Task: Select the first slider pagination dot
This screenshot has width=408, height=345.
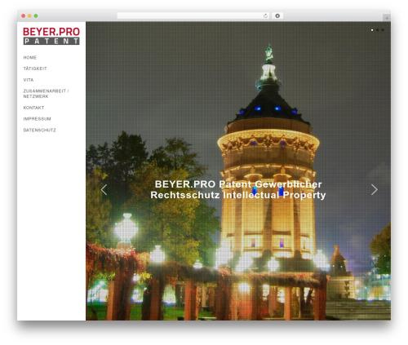Action: tap(372, 30)
